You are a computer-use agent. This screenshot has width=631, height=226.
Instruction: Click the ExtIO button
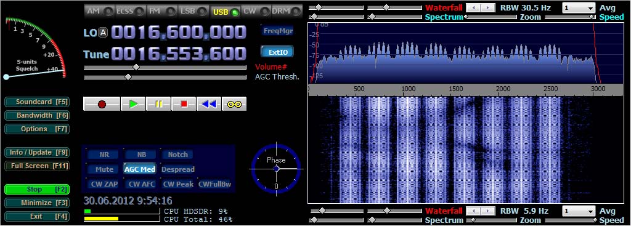277,52
